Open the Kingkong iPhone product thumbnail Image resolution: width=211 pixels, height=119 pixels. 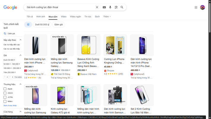[x=115, y=45]
